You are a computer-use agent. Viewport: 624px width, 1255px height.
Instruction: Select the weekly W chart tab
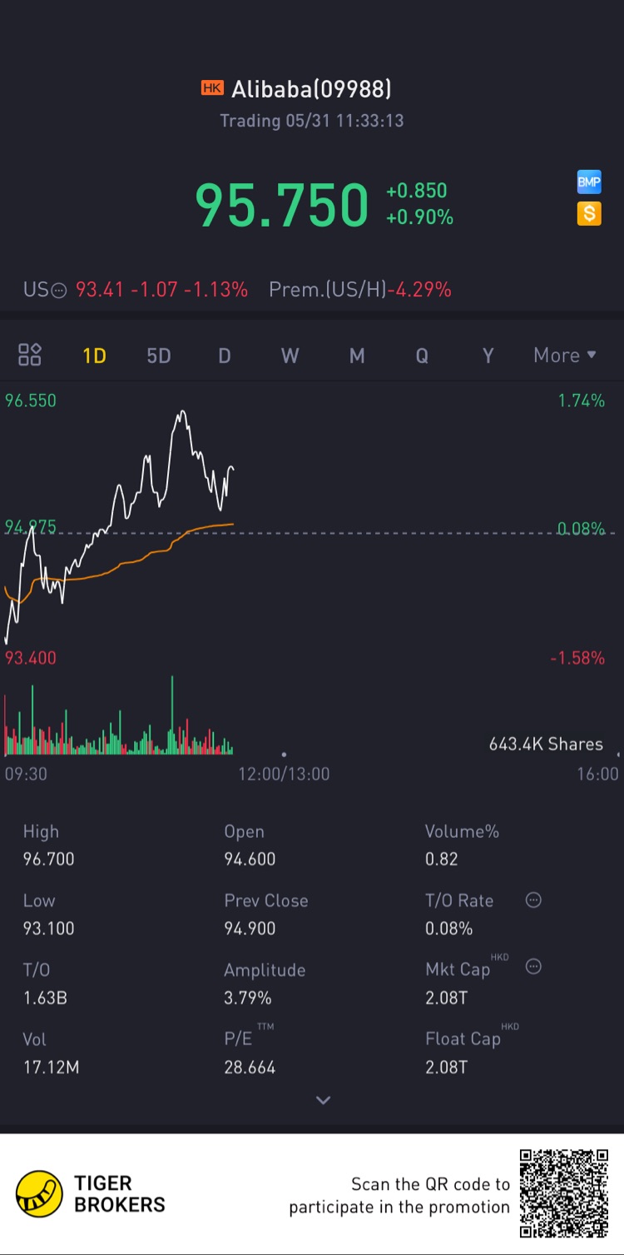290,356
